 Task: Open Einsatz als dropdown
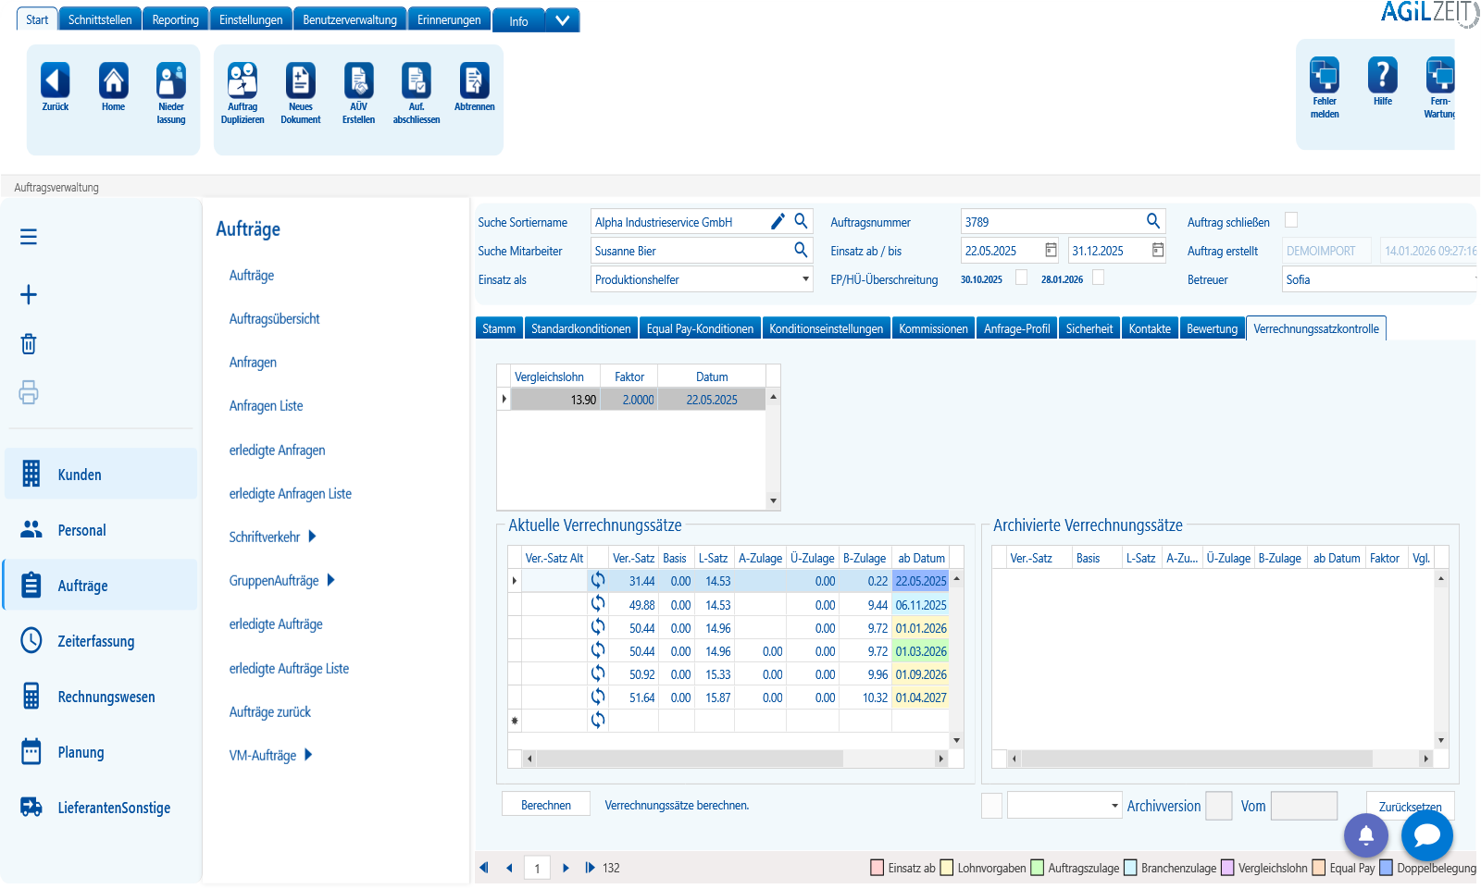click(805, 279)
